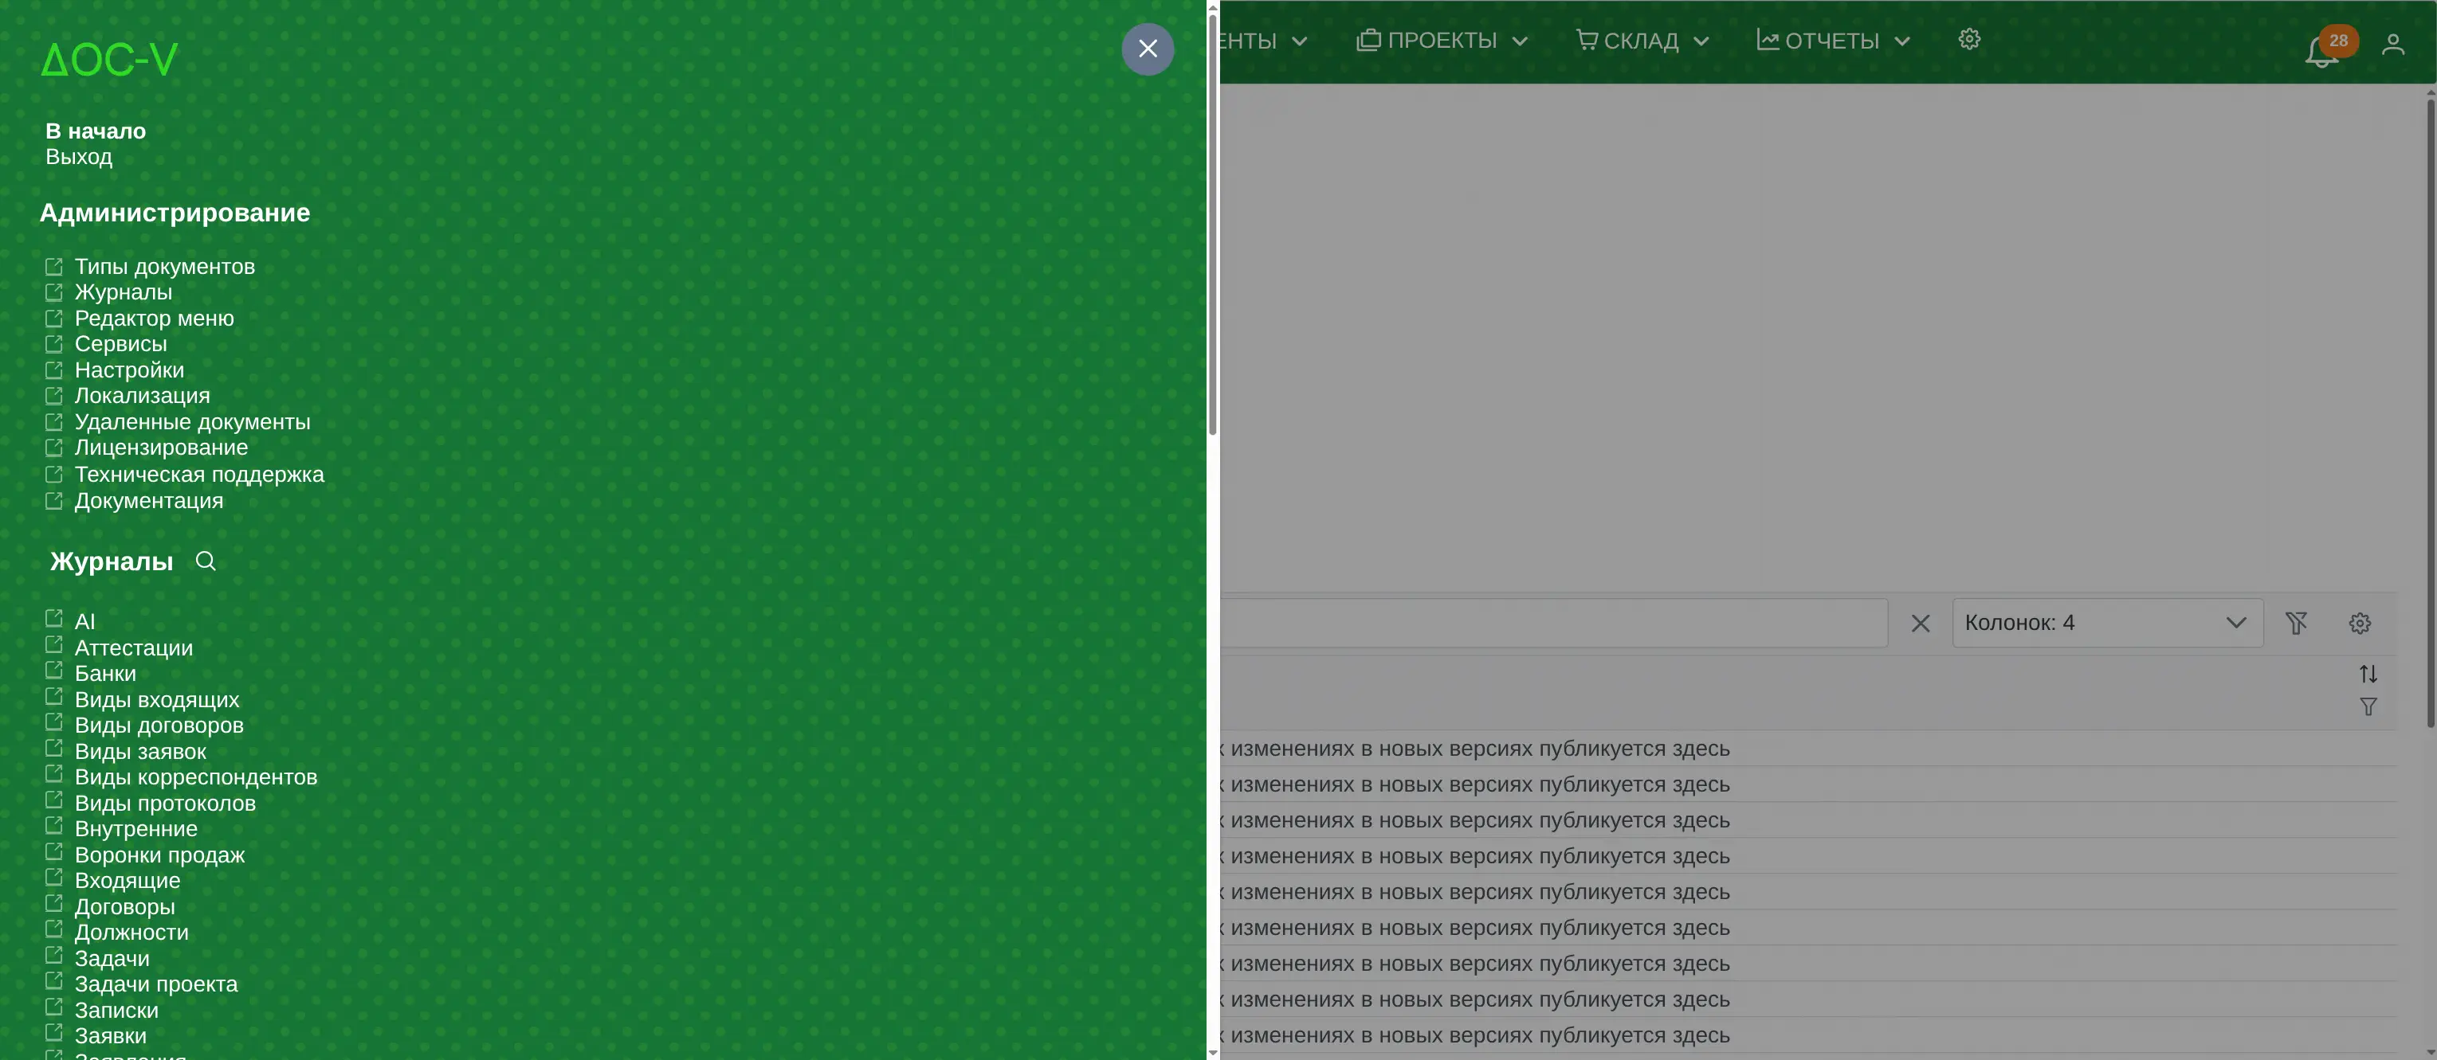Viewport: 2437px width, 1060px height.
Task: Click the gear icon in top navbar
Action: click(x=1968, y=40)
